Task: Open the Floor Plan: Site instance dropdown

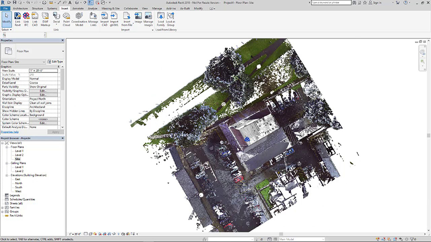Action: (x=43, y=62)
